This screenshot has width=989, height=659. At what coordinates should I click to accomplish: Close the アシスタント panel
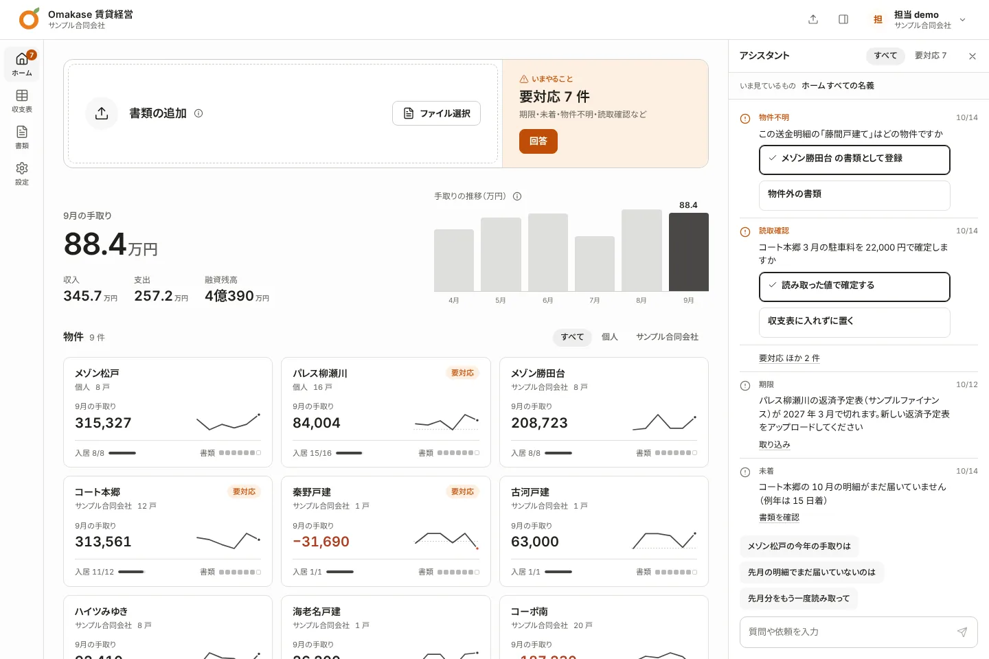(x=973, y=56)
